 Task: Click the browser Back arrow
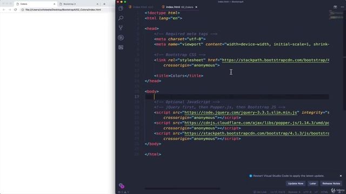pyautogui.click(x=4, y=10)
